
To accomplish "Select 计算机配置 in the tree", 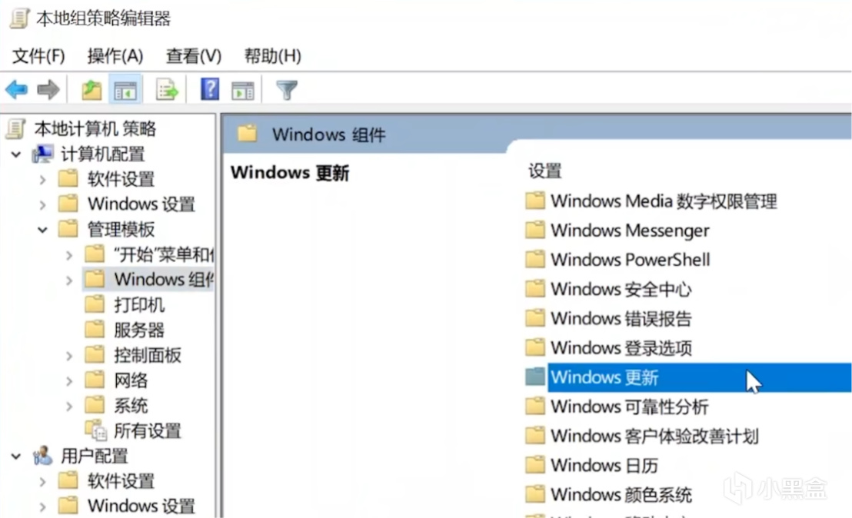I will pos(102,154).
